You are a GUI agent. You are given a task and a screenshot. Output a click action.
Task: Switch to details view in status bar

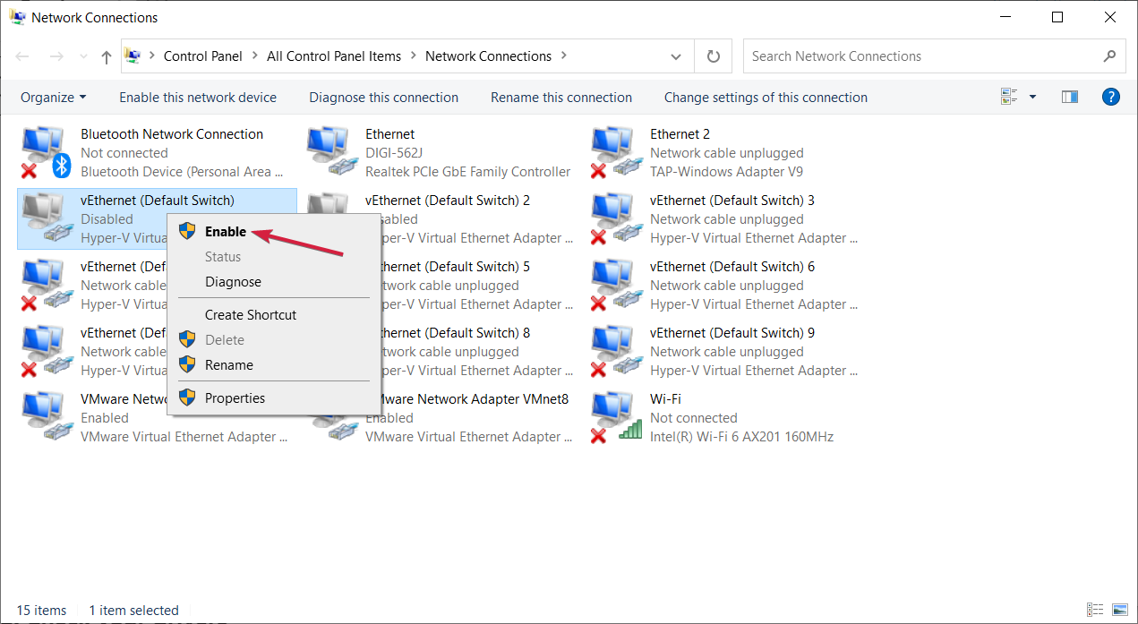[x=1095, y=610]
